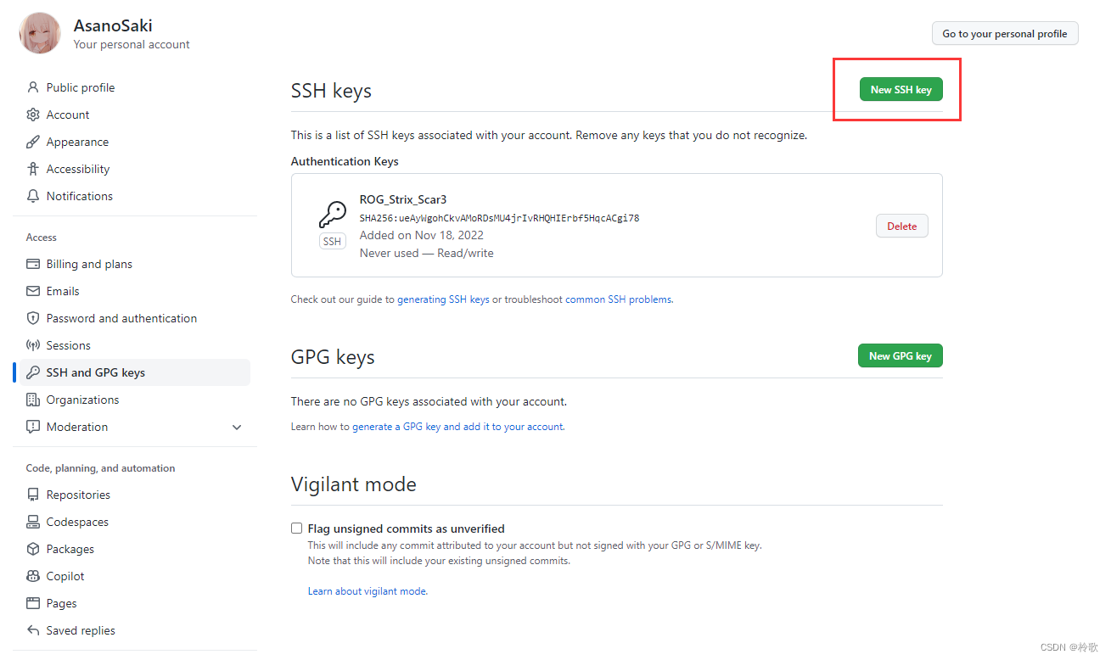Click the New SSH key button
Viewport: 1111px width, 660px height.
901,89
